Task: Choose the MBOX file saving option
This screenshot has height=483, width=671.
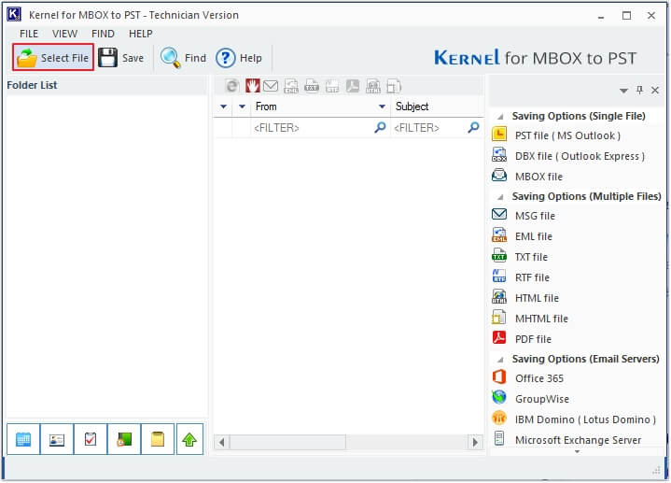Action: (x=538, y=177)
